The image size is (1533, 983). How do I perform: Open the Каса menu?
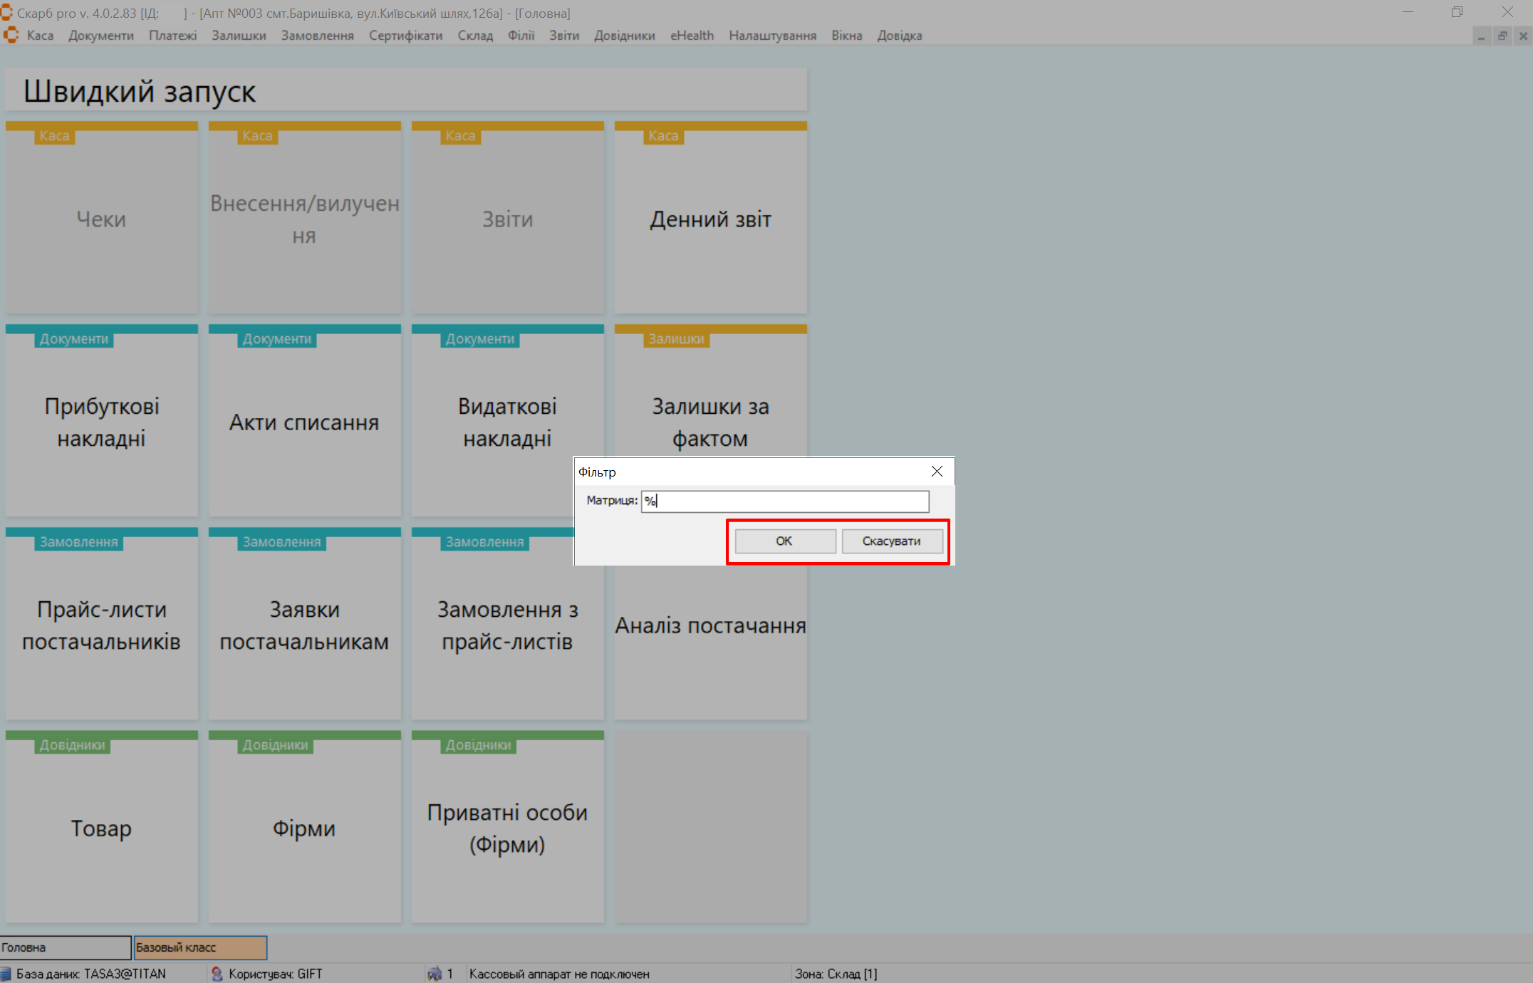[x=40, y=36]
